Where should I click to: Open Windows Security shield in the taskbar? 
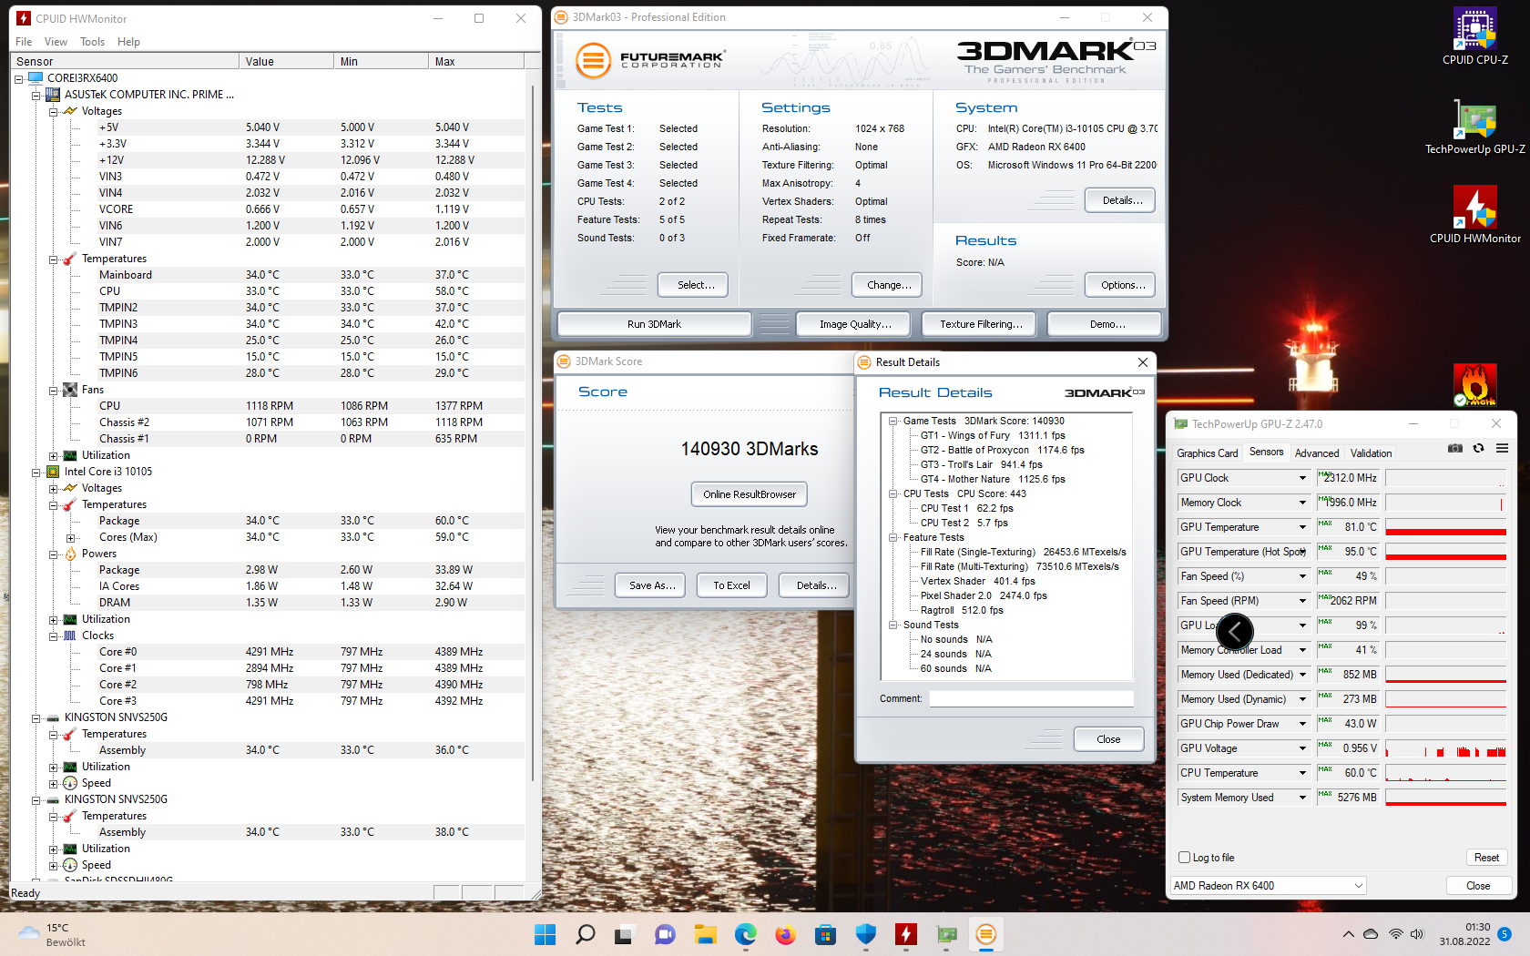point(865,934)
